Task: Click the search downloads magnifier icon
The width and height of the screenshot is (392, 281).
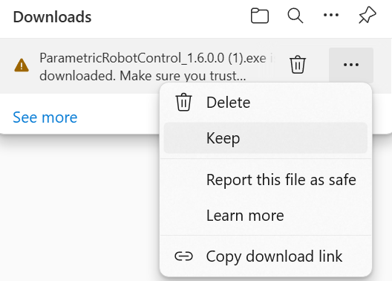Action: coord(295,16)
